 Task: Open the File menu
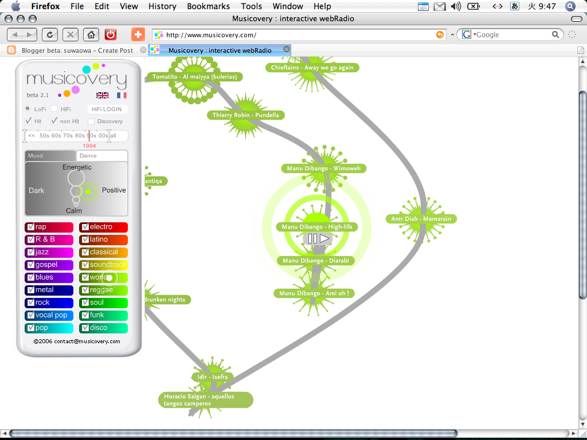77,6
